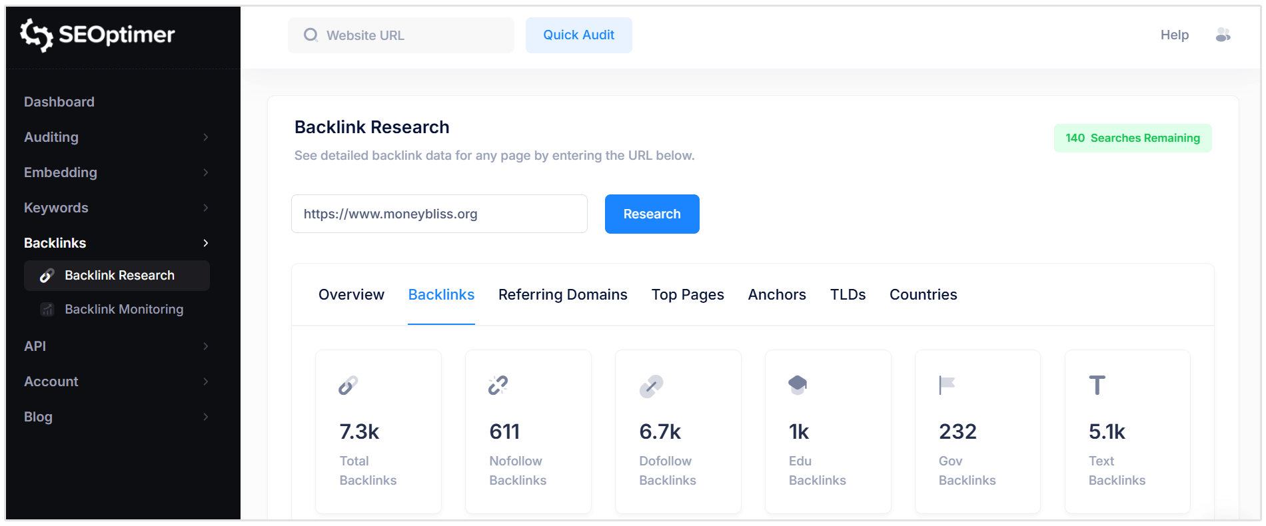This screenshot has width=1266, height=526.
Task: Expand the Keywords sidebar section
Action: click(x=117, y=208)
